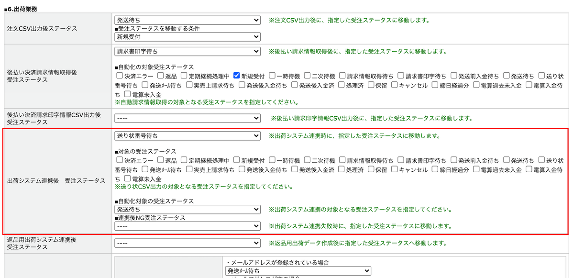The image size is (574, 278).
Task: Check 請求情報取得待ち in the 出荷システム連携後 row
Action: 342,160
